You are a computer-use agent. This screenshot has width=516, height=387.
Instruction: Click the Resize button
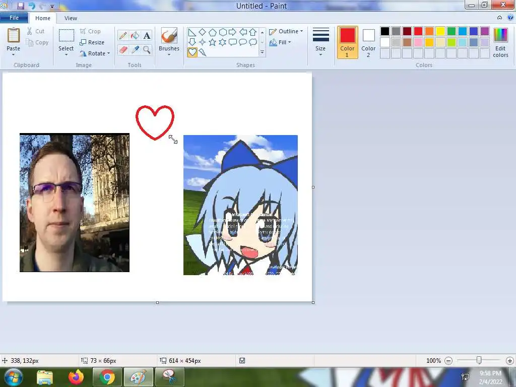pos(92,42)
